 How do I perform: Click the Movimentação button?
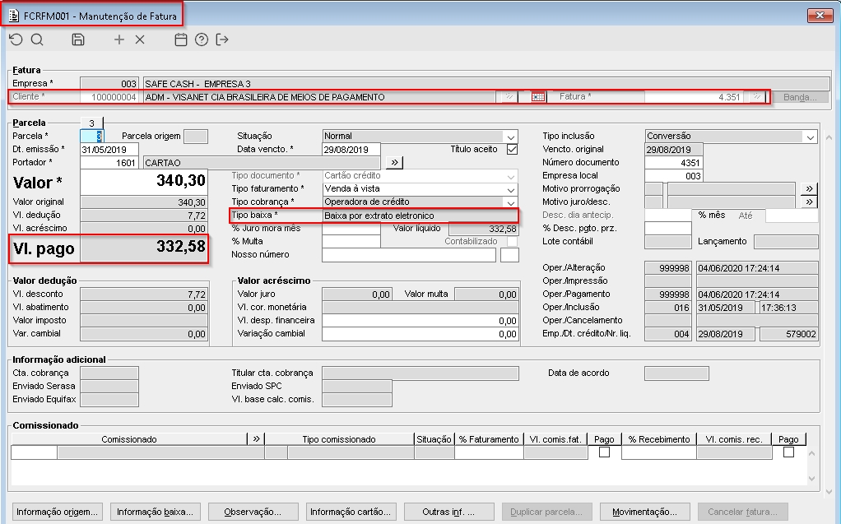click(644, 512)
